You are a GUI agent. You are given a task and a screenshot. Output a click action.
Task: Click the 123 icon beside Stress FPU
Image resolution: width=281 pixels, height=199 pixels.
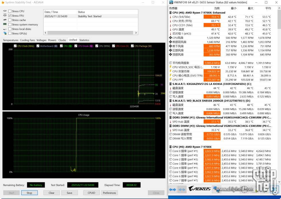click(x=5, y=15)
